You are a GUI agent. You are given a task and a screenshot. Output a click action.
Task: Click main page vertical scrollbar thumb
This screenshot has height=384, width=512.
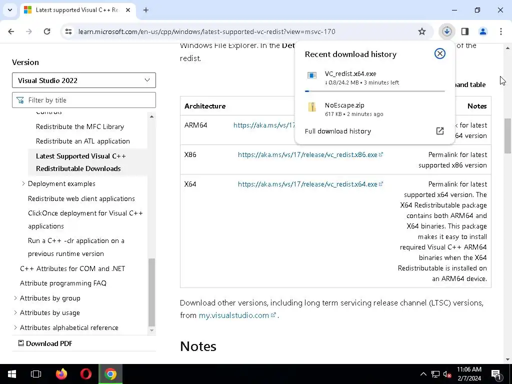[x=507, y=136]
